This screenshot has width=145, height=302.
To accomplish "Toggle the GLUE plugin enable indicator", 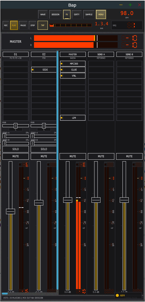I will point(61,70).
